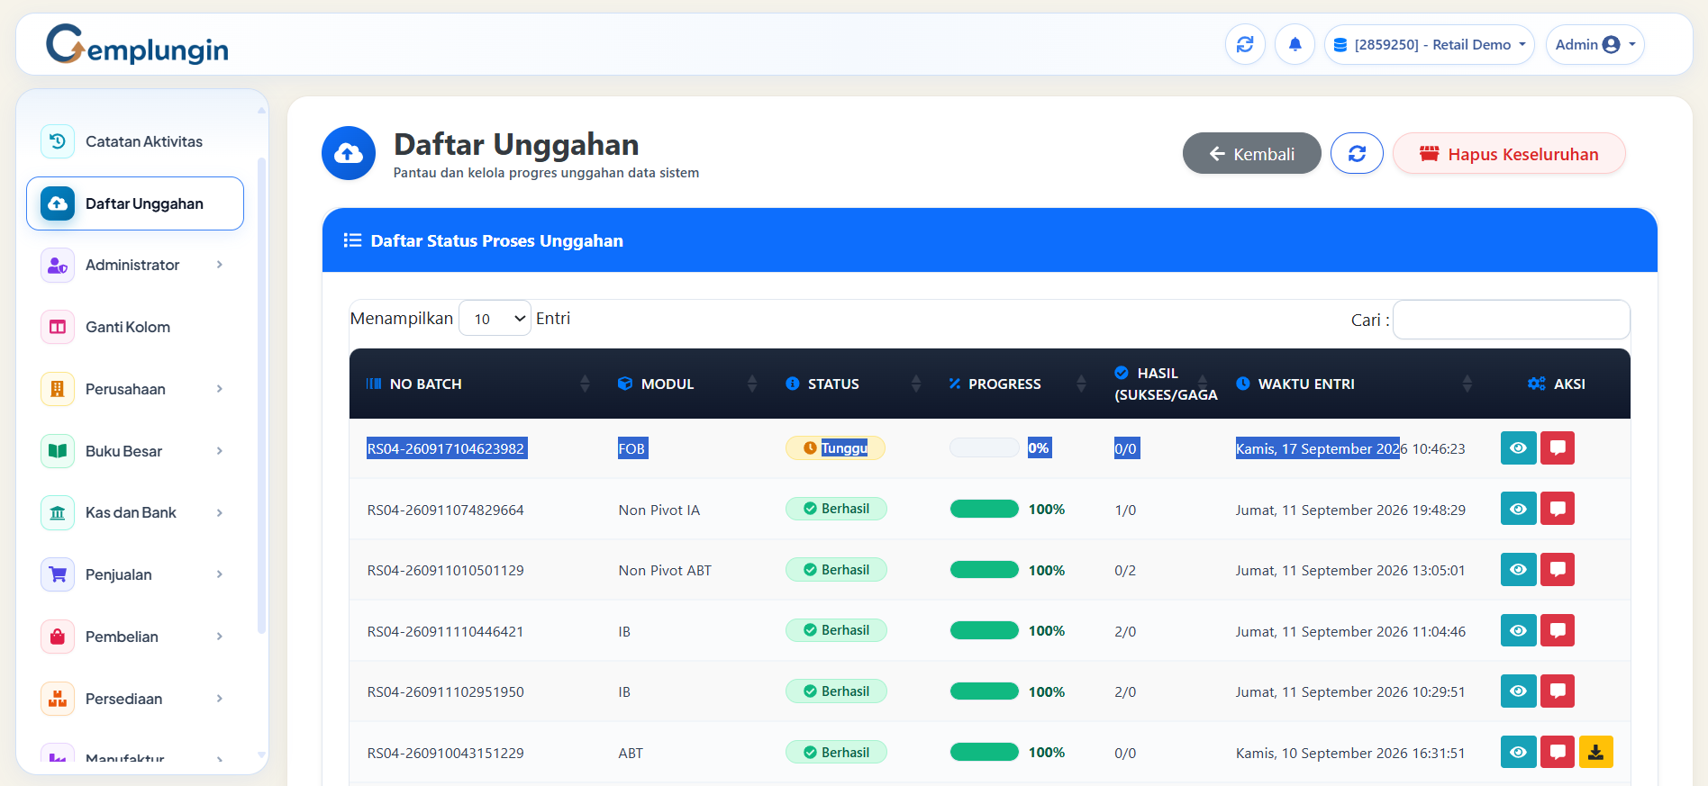Click the Gemplungin logo
Image resolution: width=1708 pixels, height=786 pixels.
(x=137, y=44)
